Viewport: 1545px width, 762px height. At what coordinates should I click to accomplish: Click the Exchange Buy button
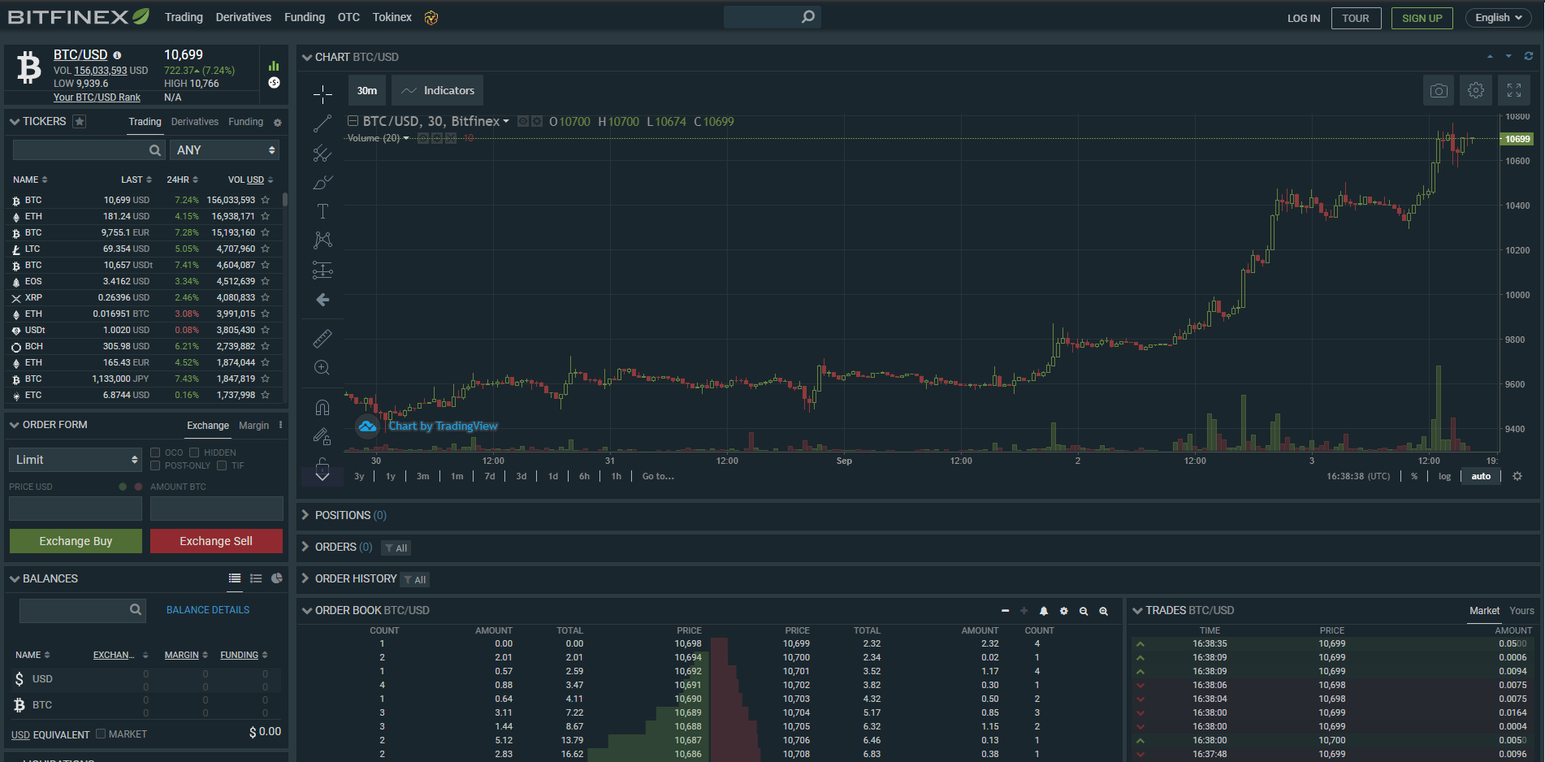tap(76, 541)
